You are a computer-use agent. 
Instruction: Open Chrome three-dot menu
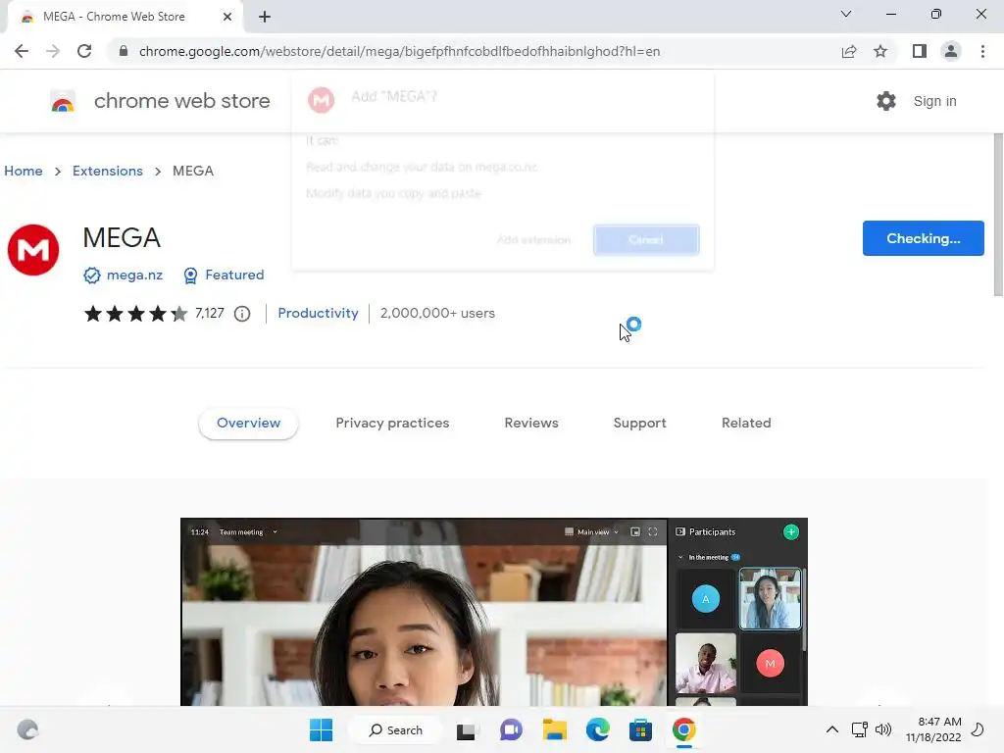(x=982, y=51)
